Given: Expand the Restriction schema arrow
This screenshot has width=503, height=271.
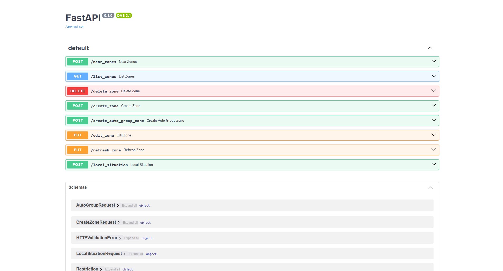Looking at the screenshot, I should 101,269.
